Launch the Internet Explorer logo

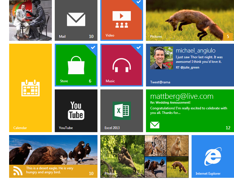tap(213, 156)
